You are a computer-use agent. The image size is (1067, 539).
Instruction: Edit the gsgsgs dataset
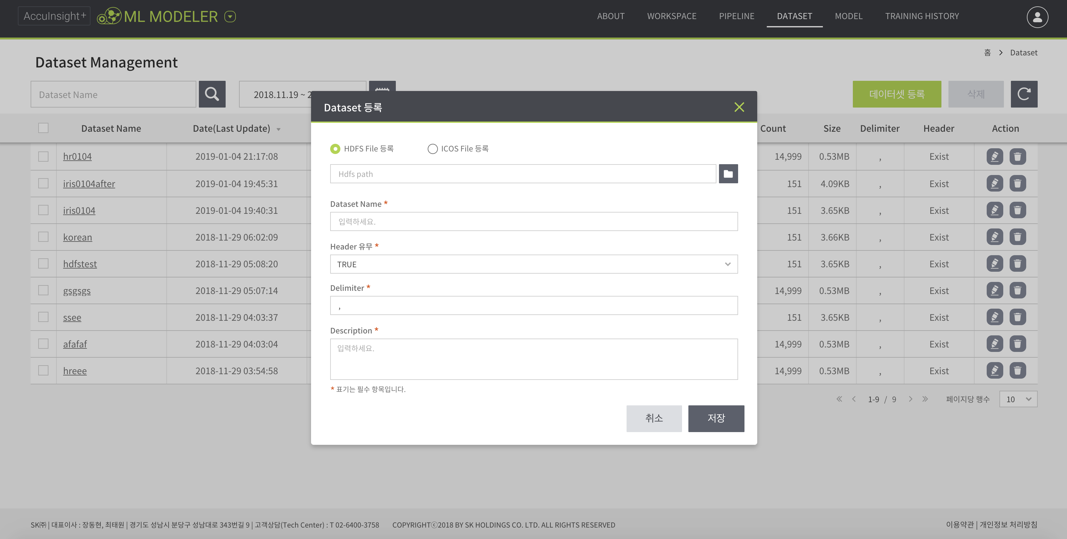[995, 290]
